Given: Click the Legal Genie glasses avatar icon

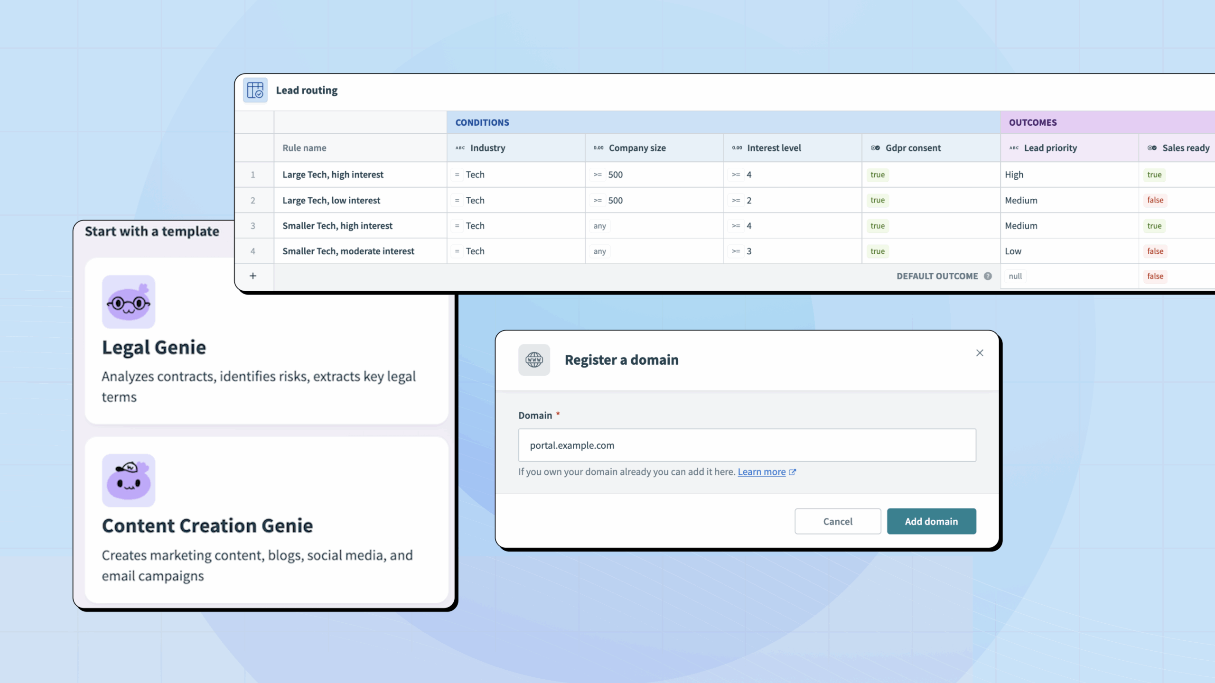Looking at the screenshot, I should point(129,302).
